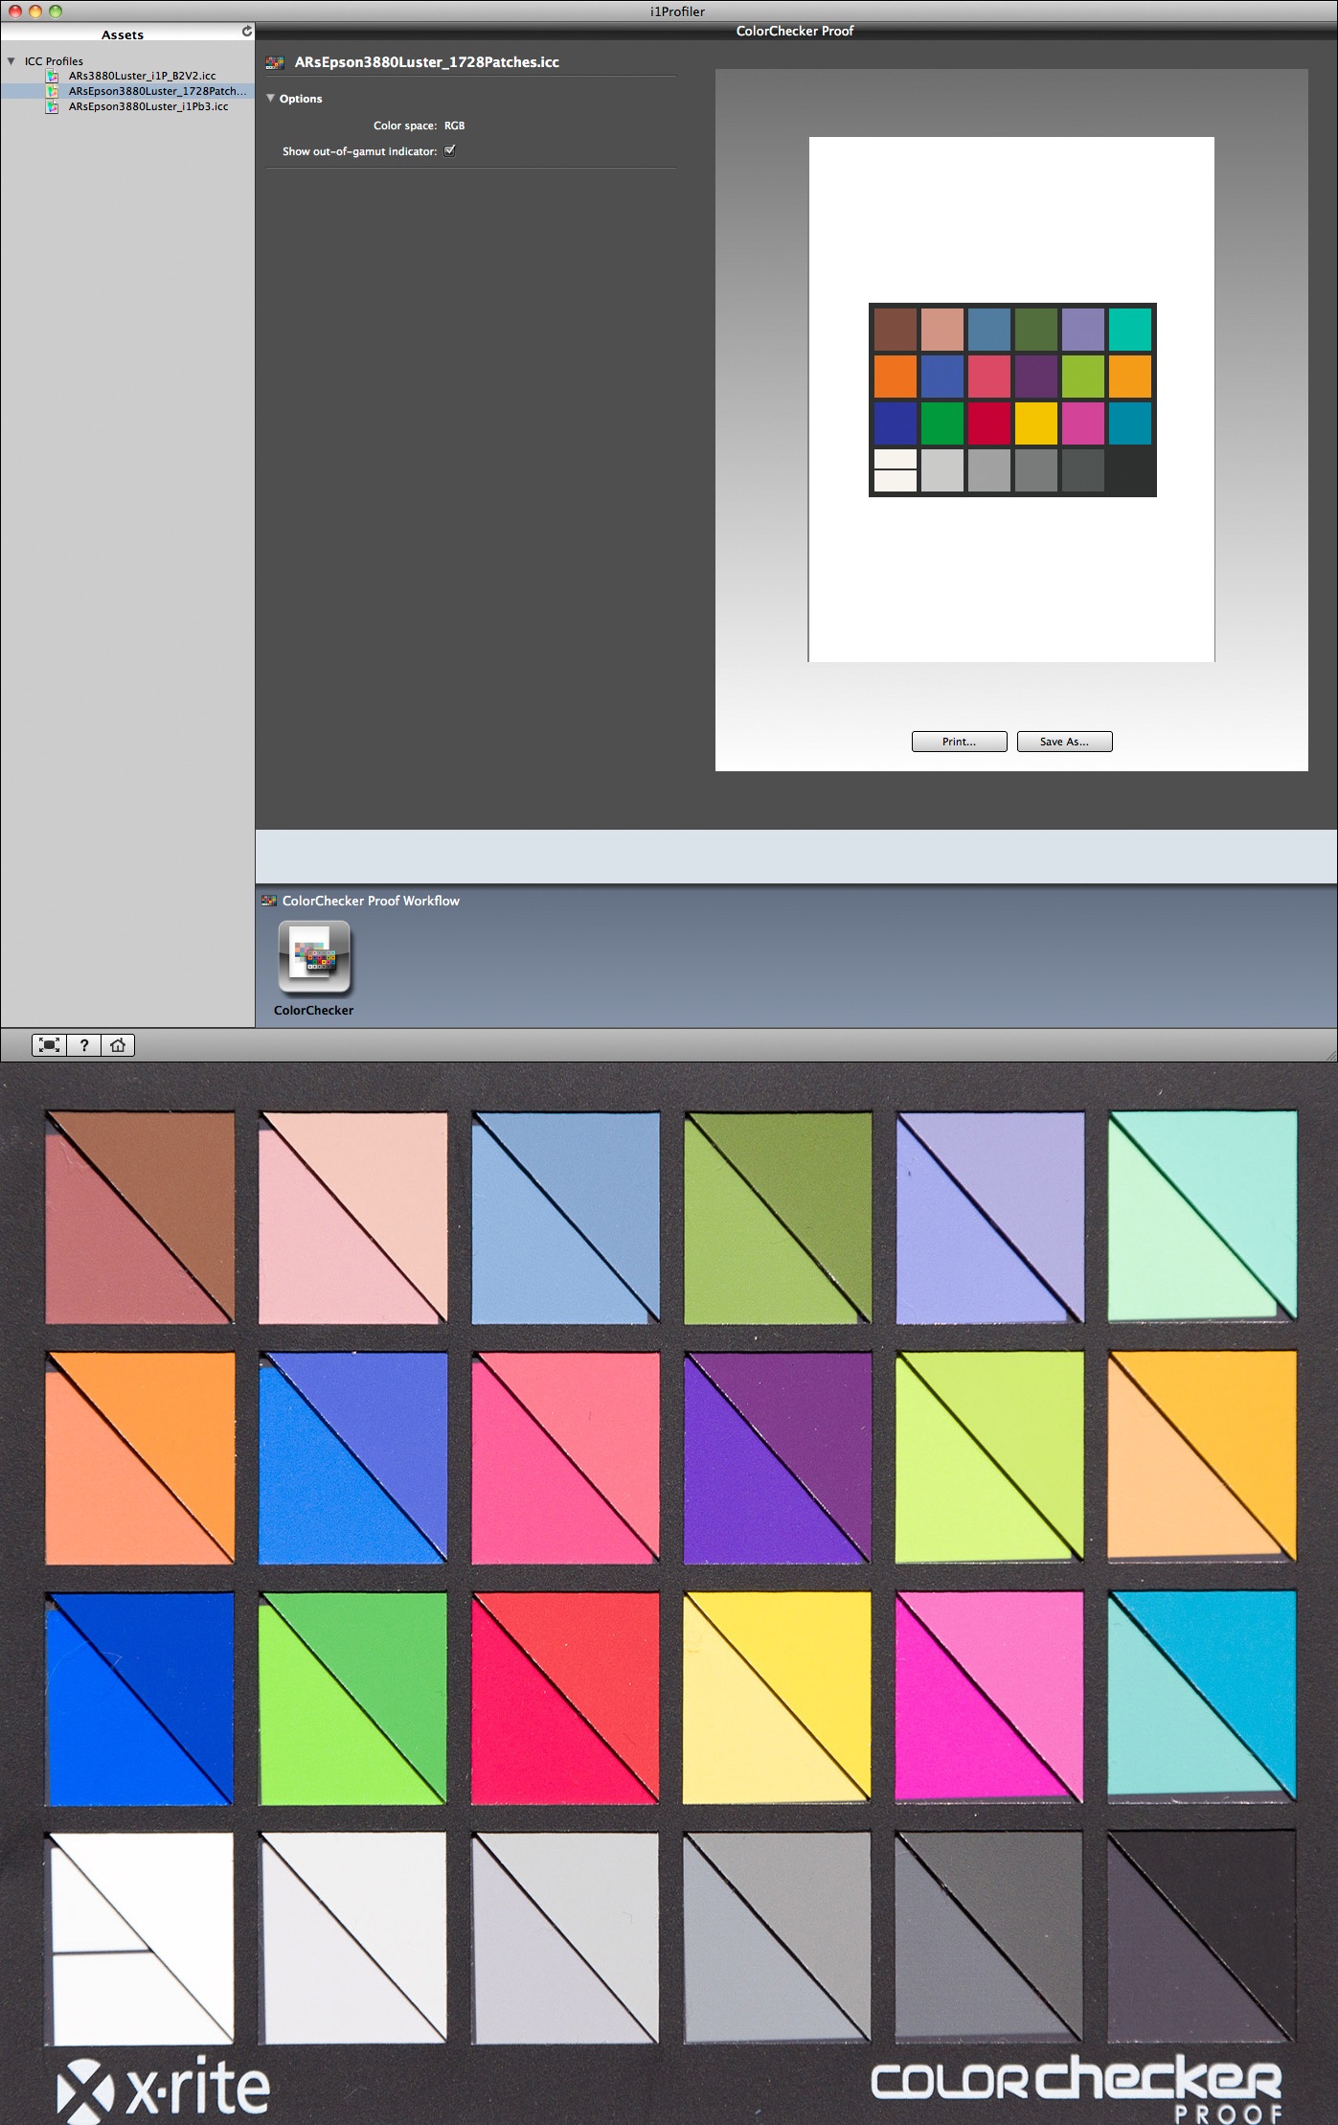Click the icon beside the ColorChecker Proof Workflow title
This screenshot has height=2125, width=1338.
pos(269,901)
